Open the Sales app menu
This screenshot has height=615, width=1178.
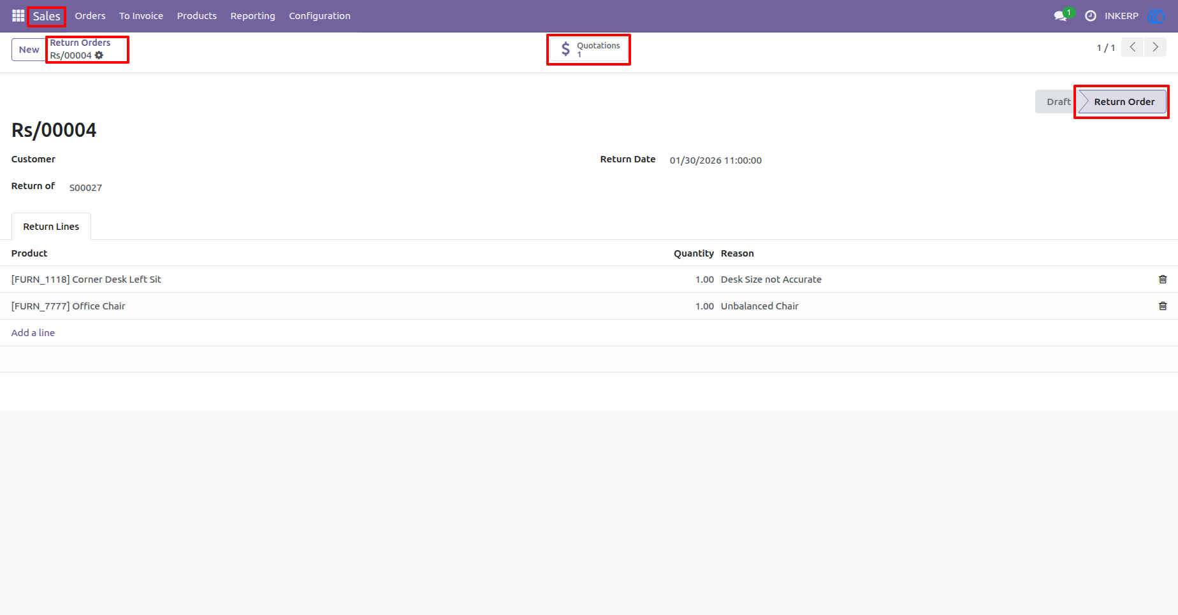pos(47,16)
